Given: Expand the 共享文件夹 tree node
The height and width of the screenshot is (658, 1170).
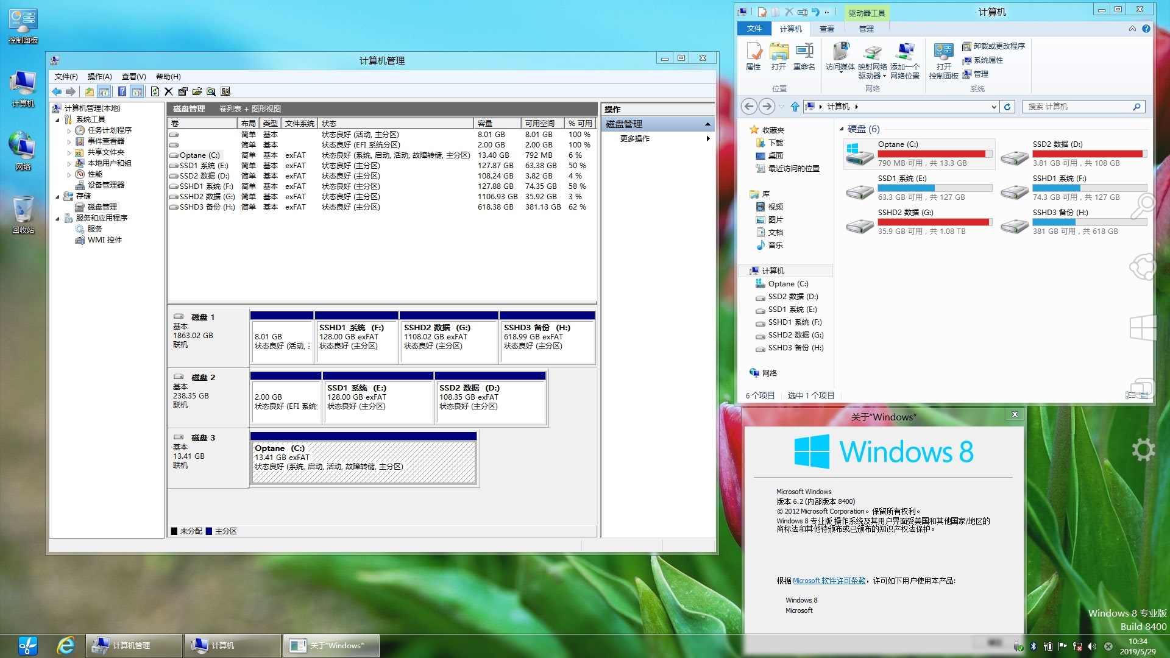Looking at the screenshot, I should pyautogui.click(x=69, y=153).
